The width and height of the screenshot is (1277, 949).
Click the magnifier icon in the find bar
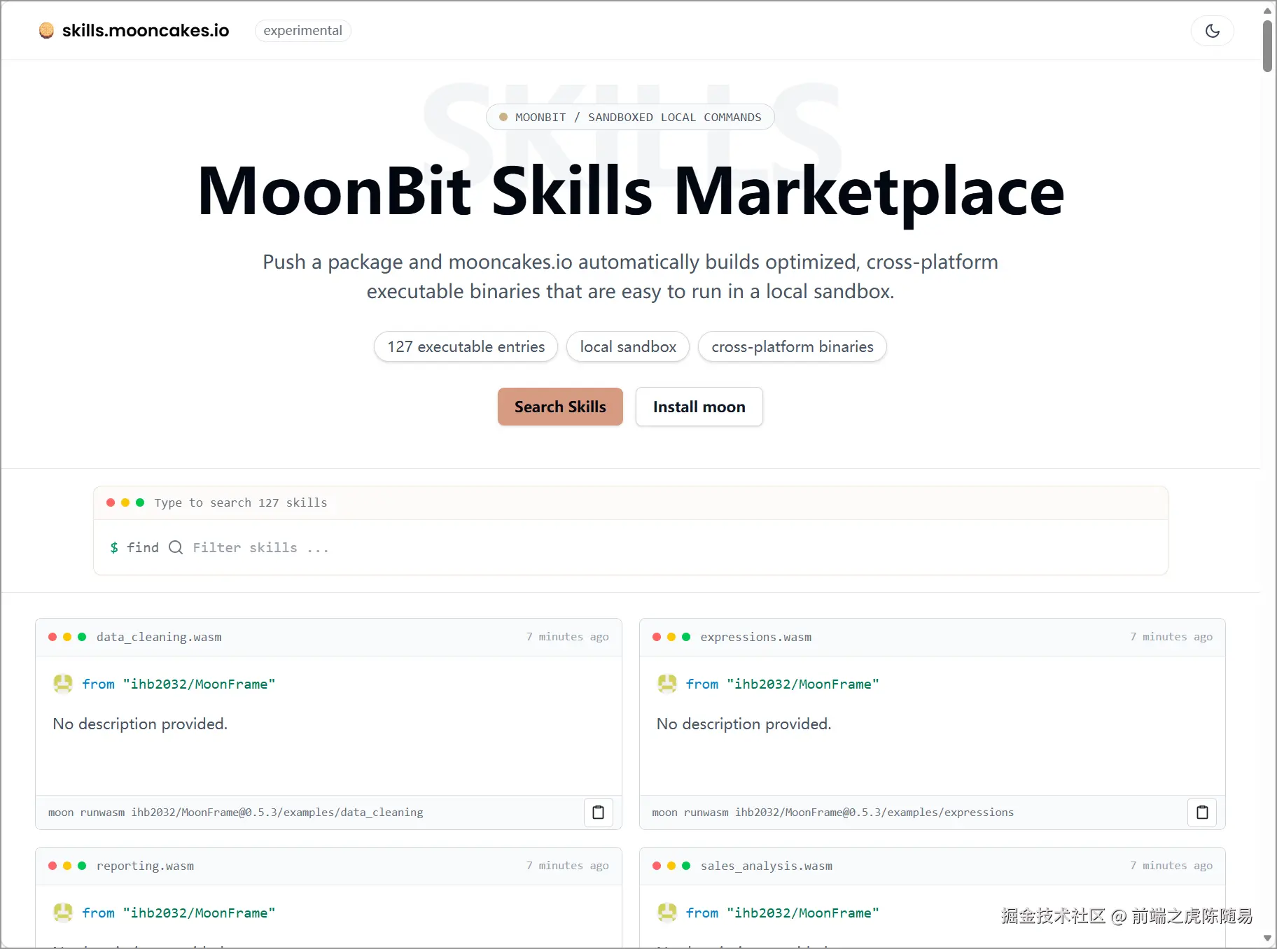(x=176, y=547)
